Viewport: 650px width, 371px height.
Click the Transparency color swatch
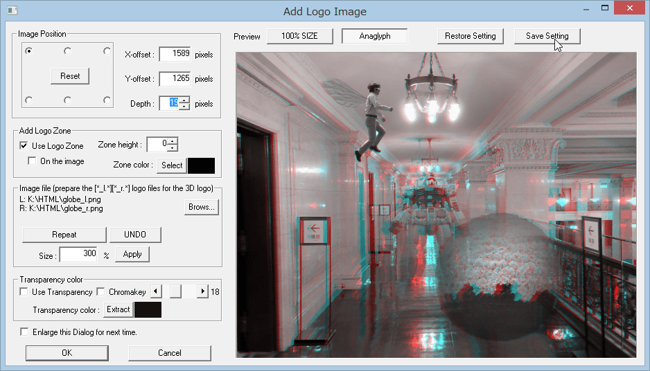(148, 309)
